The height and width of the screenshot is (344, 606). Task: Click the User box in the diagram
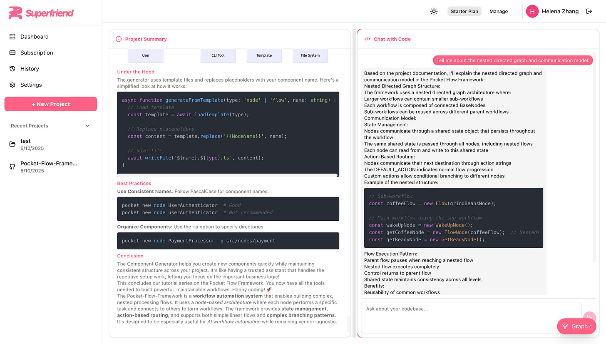point(146,55)
